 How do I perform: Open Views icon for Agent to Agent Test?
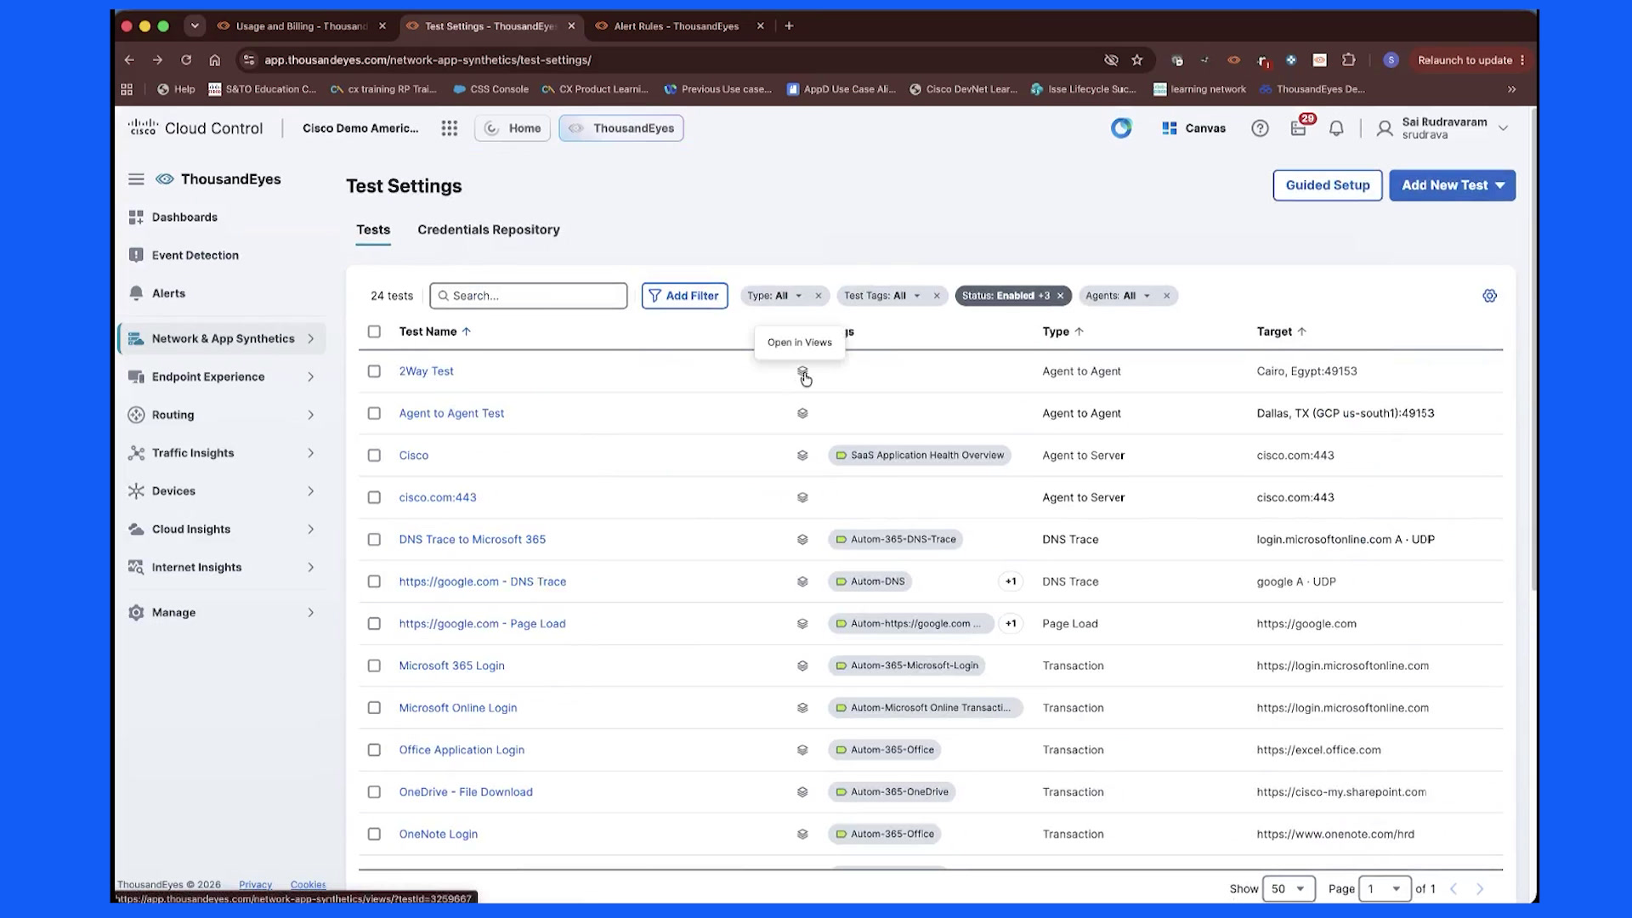(802, 413)
